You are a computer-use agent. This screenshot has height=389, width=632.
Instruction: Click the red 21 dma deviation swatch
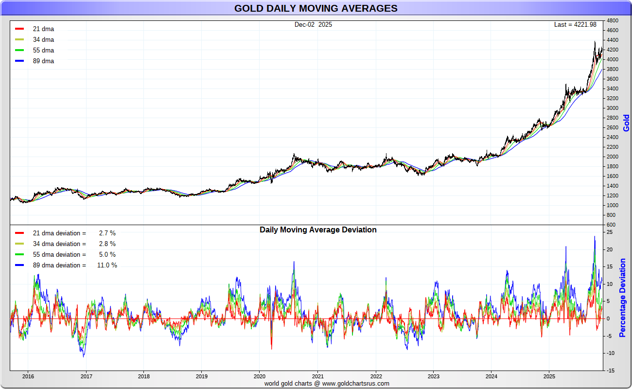tap(19, 233)
